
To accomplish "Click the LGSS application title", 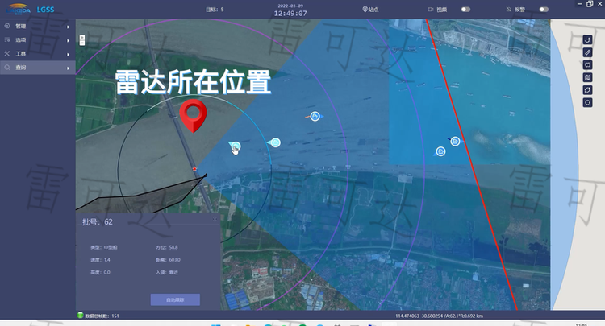I will [45, 10].
